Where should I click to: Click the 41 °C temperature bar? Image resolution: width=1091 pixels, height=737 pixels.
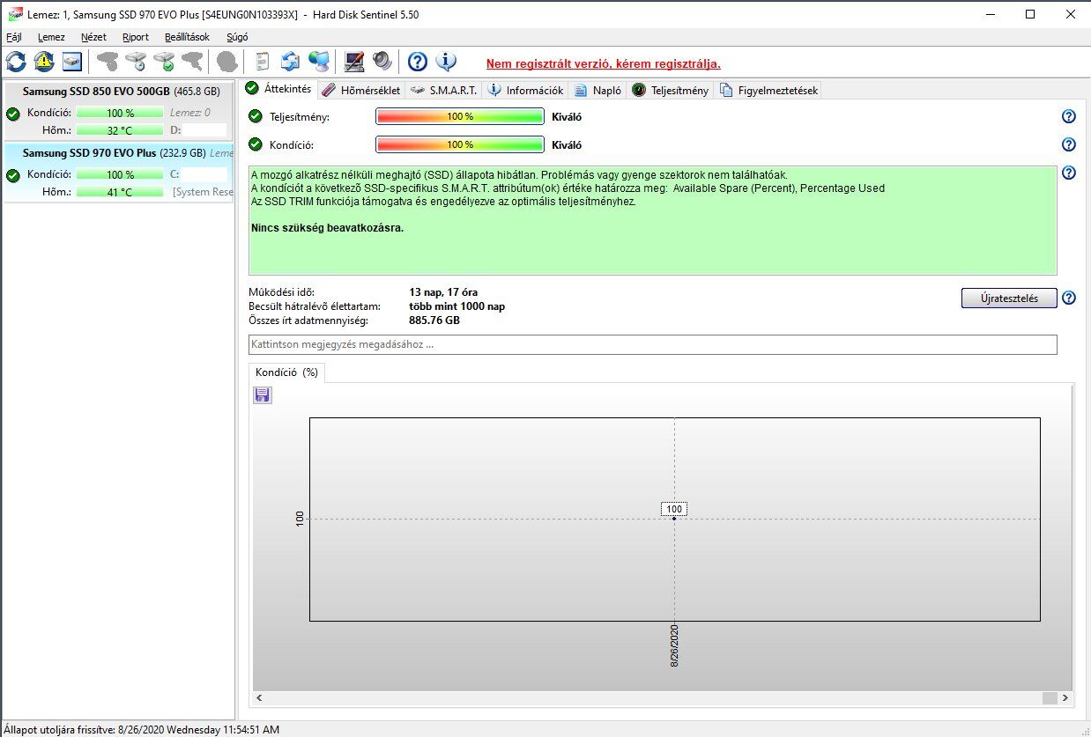click(120, 192)
